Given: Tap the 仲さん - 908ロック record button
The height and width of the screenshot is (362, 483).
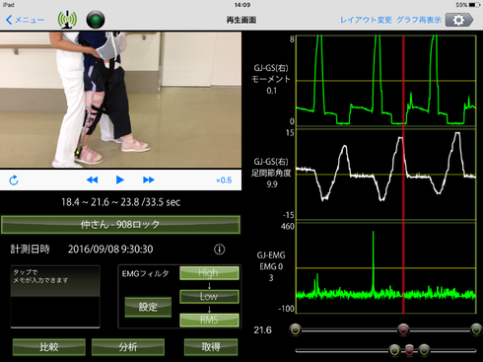Looking at the screenshot, I should click(120, 225).
